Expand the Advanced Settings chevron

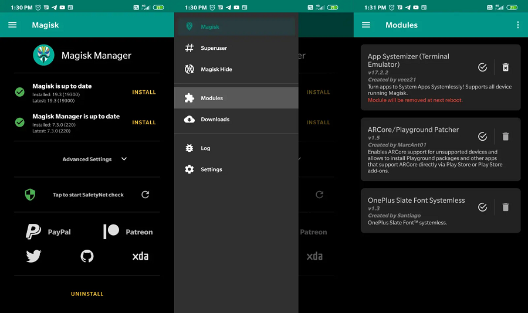(x=124, y=159)
